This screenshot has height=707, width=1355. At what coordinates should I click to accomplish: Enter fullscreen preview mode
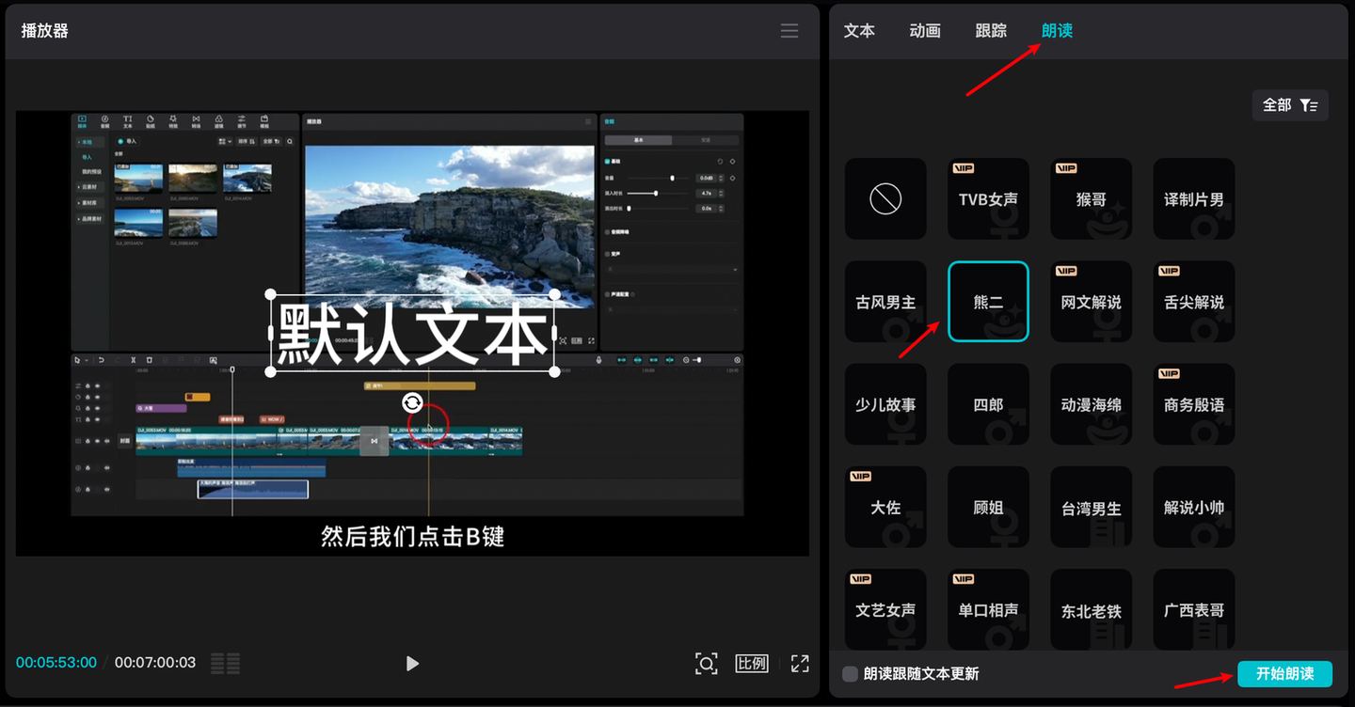800,664
